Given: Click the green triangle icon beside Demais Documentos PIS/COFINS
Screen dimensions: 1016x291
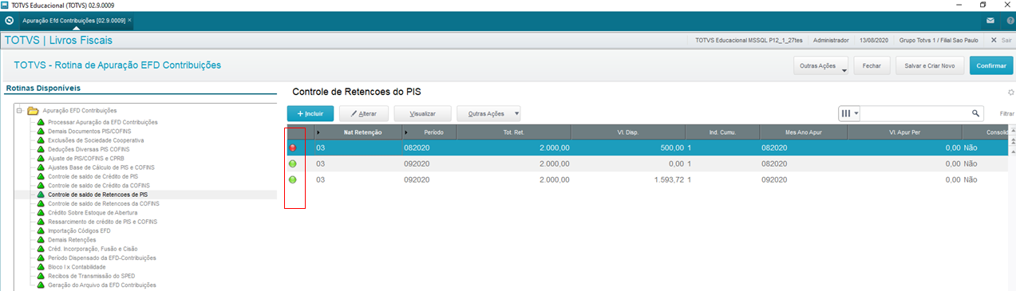Looking at the screenshot, I should [42, 131].
